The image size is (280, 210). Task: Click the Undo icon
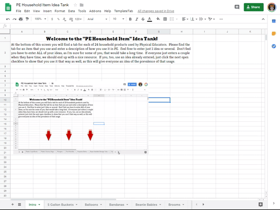point(8,19)
